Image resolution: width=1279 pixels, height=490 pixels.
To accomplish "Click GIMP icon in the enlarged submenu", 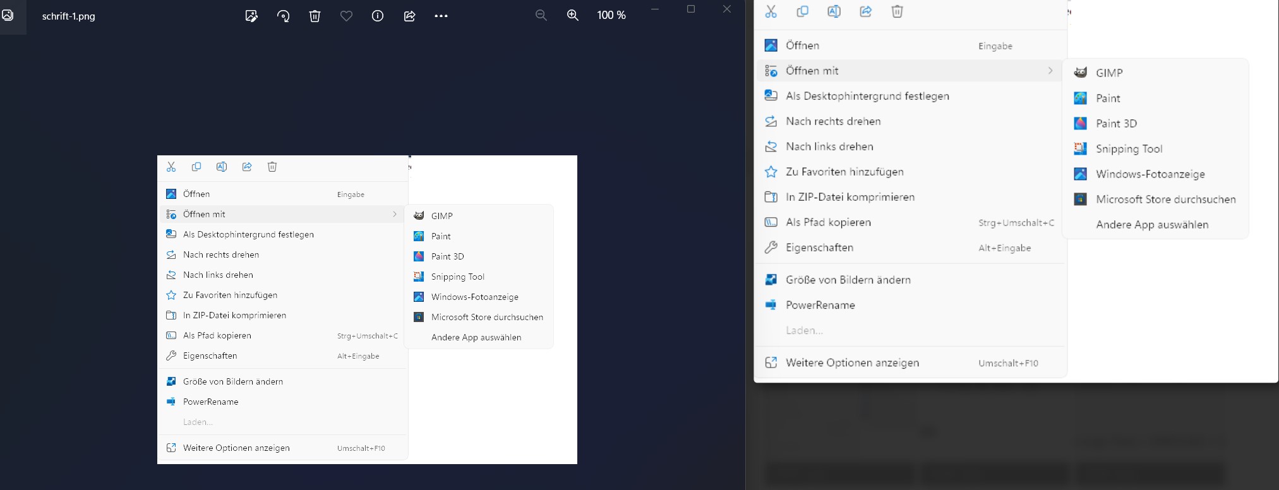I will click(1081, 73).
